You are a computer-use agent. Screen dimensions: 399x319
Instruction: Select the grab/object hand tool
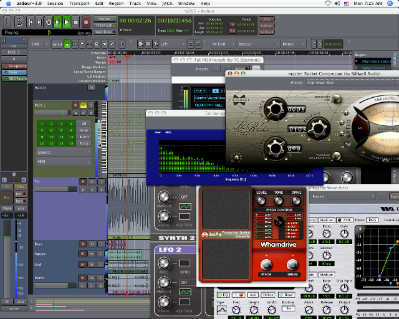[67, 44]
